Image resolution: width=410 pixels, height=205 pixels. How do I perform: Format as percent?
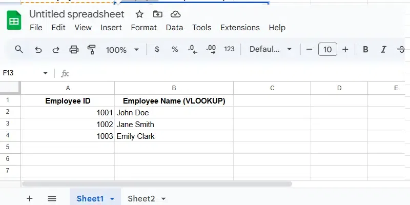(175, 49)
